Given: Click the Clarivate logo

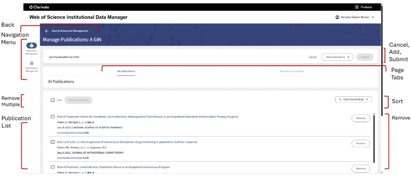Looking at the screenshot, I should (x=39, y=7).
